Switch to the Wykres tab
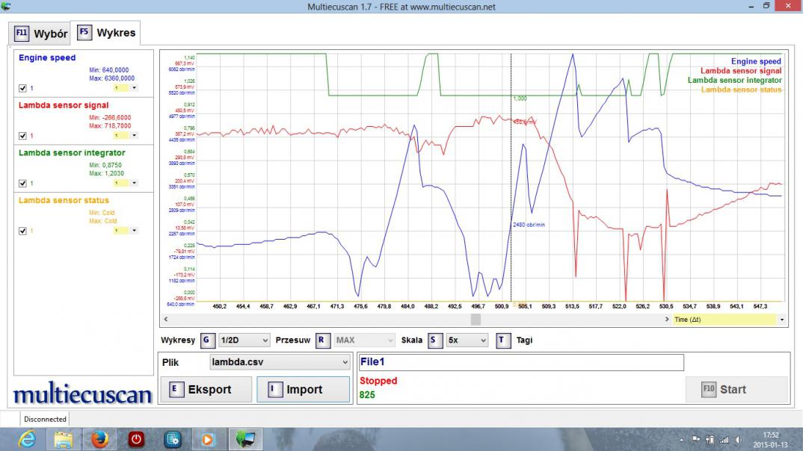This screenshot has height=451, width=803. 105,33
